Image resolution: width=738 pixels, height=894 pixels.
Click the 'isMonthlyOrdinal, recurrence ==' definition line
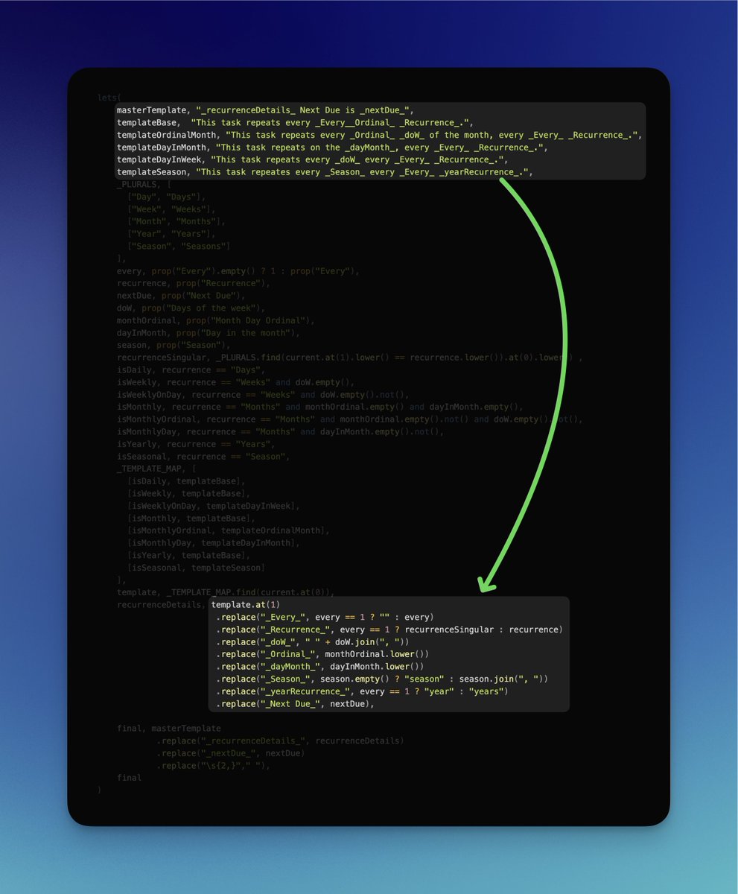coord(349,419)
